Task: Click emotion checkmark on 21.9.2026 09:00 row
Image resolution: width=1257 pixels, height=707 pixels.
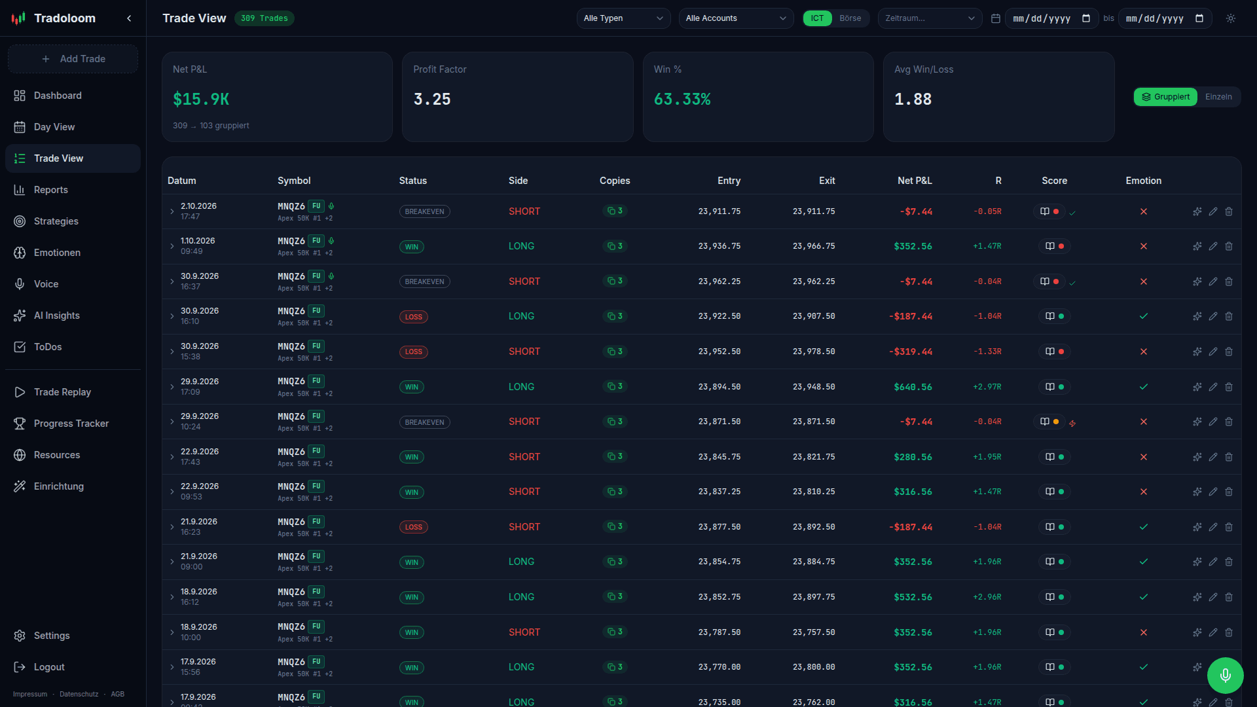Action: point(1144,562)
